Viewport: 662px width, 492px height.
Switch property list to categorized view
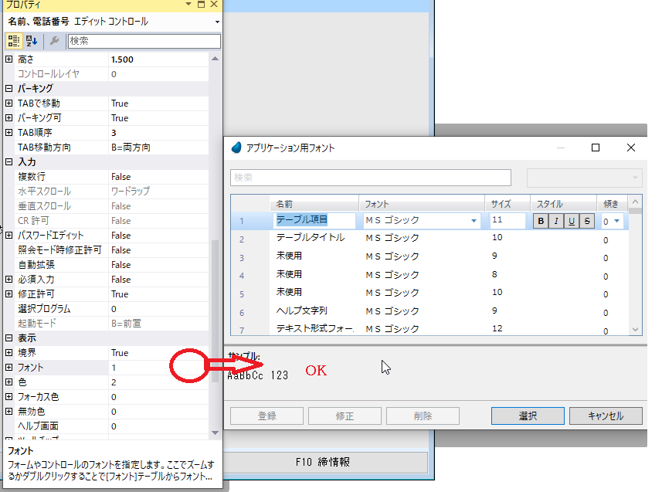(13, 41)
